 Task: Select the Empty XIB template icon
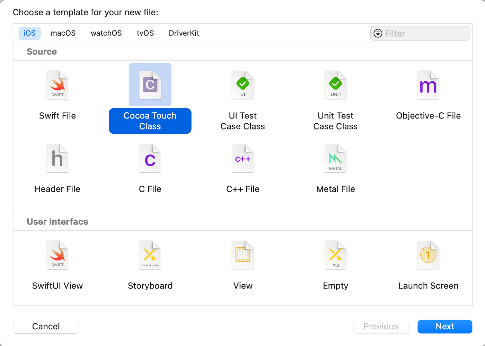pyautogui.click(x=335, y=255)
